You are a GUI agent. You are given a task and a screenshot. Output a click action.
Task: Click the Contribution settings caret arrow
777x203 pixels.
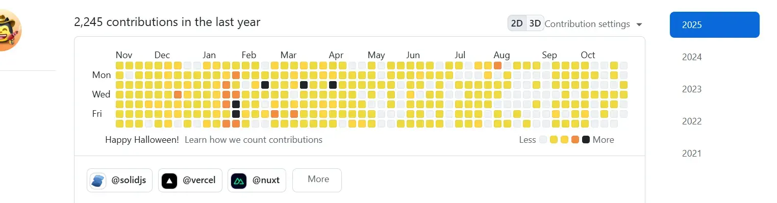[x=639, y=24]
